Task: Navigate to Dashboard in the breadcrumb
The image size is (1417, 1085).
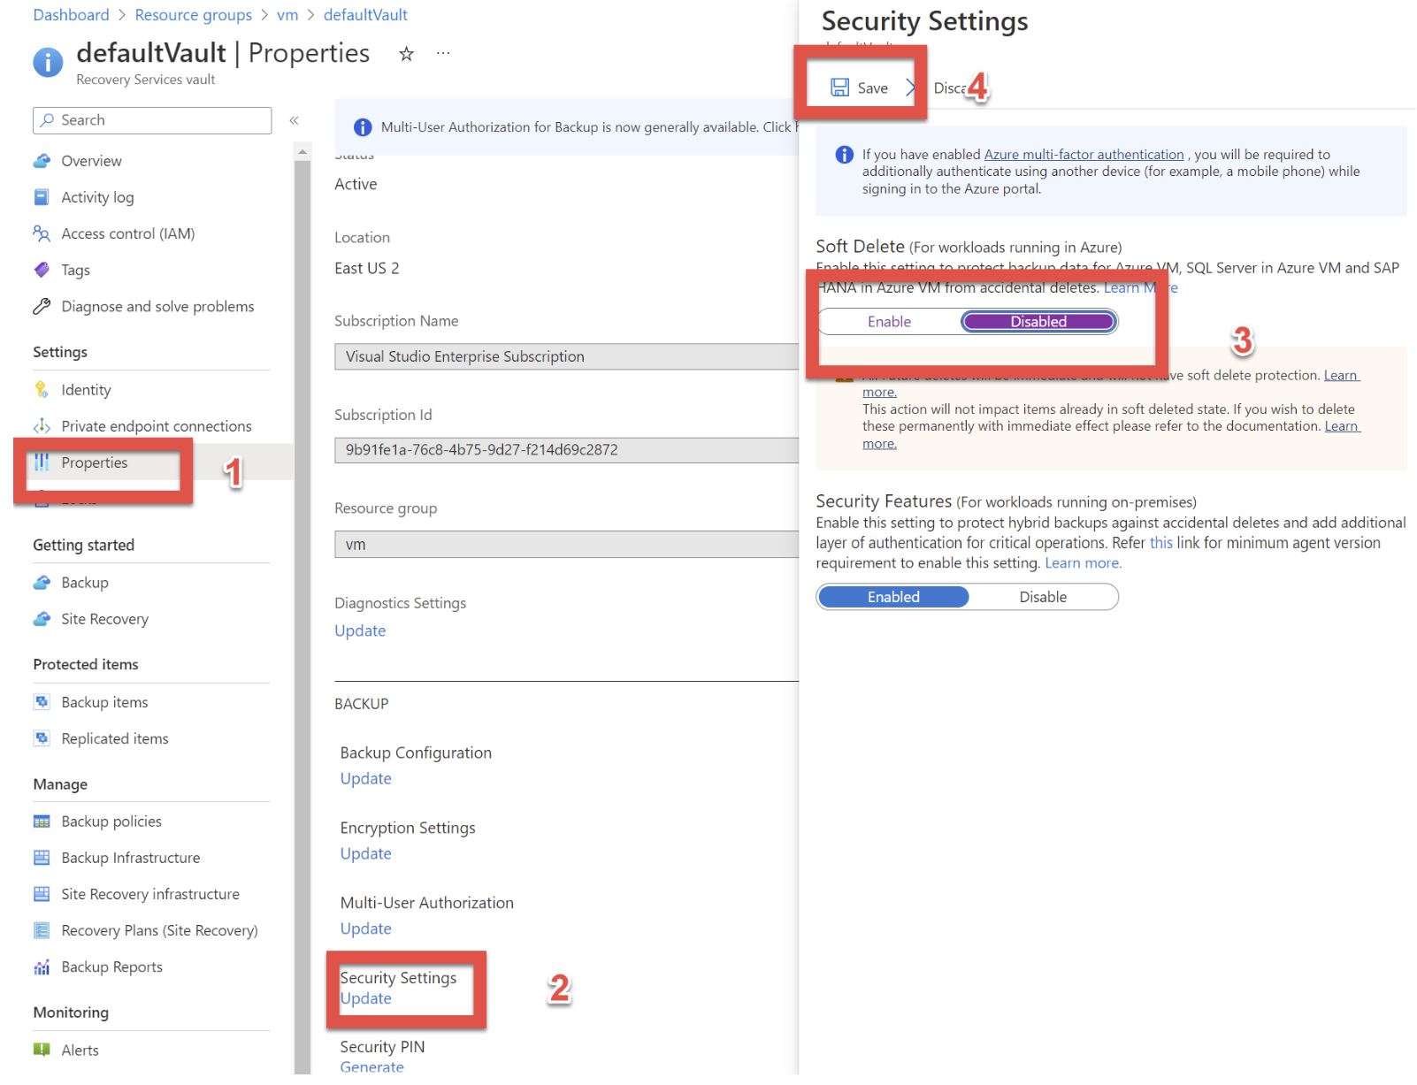Action: coord(71,15)
